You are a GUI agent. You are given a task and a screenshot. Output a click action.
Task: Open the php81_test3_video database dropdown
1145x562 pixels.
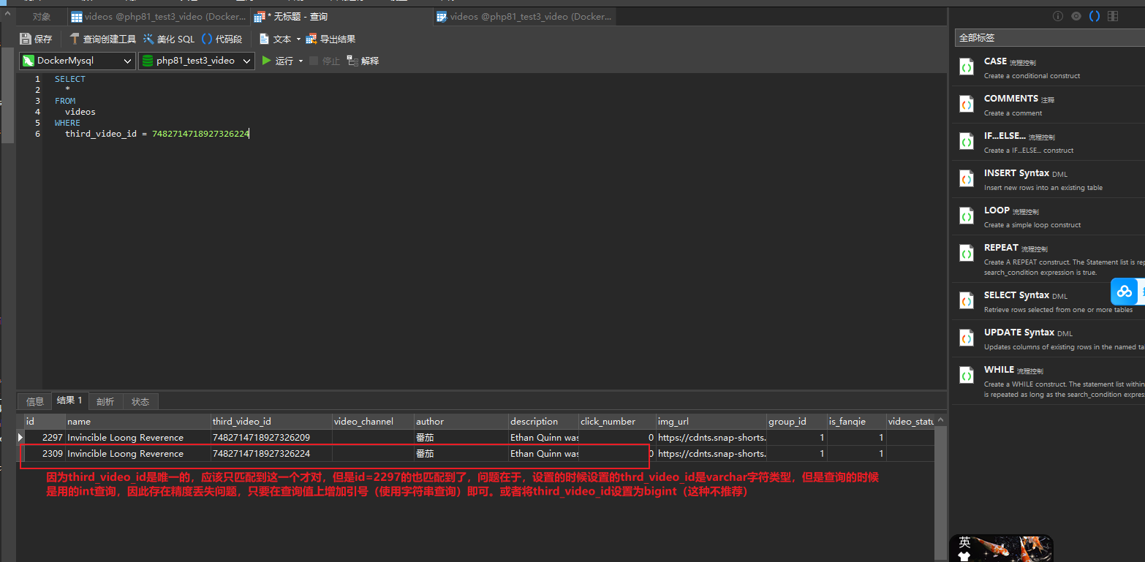tap(196, 61)
